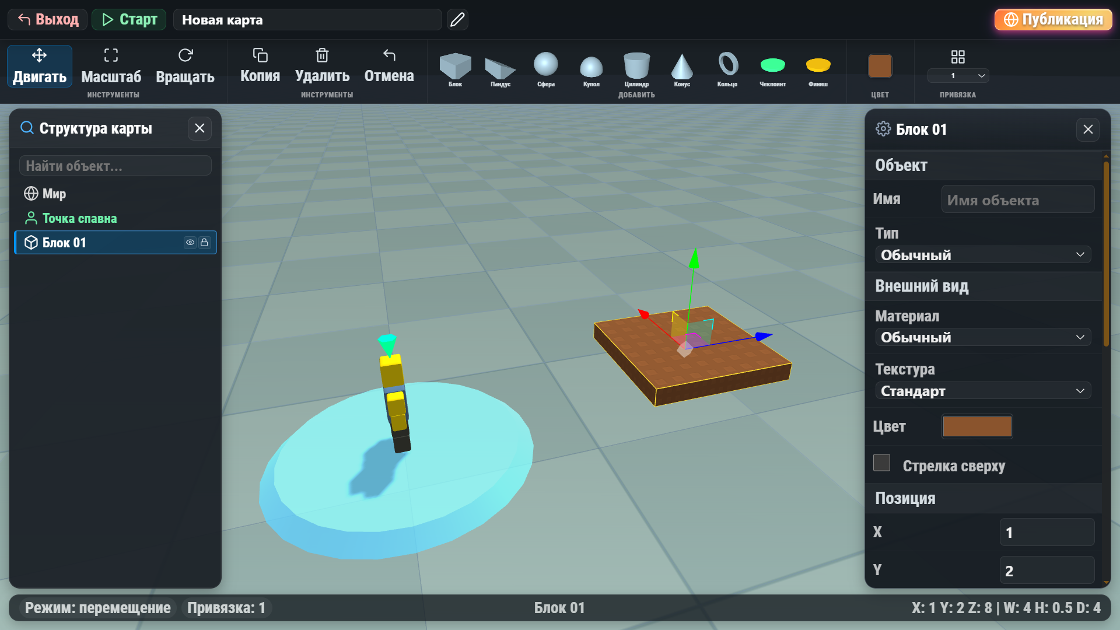Screen dimensions: 1120x630
Task: Toggle visibility eye of Блок 01
Action: coord(190,243)
